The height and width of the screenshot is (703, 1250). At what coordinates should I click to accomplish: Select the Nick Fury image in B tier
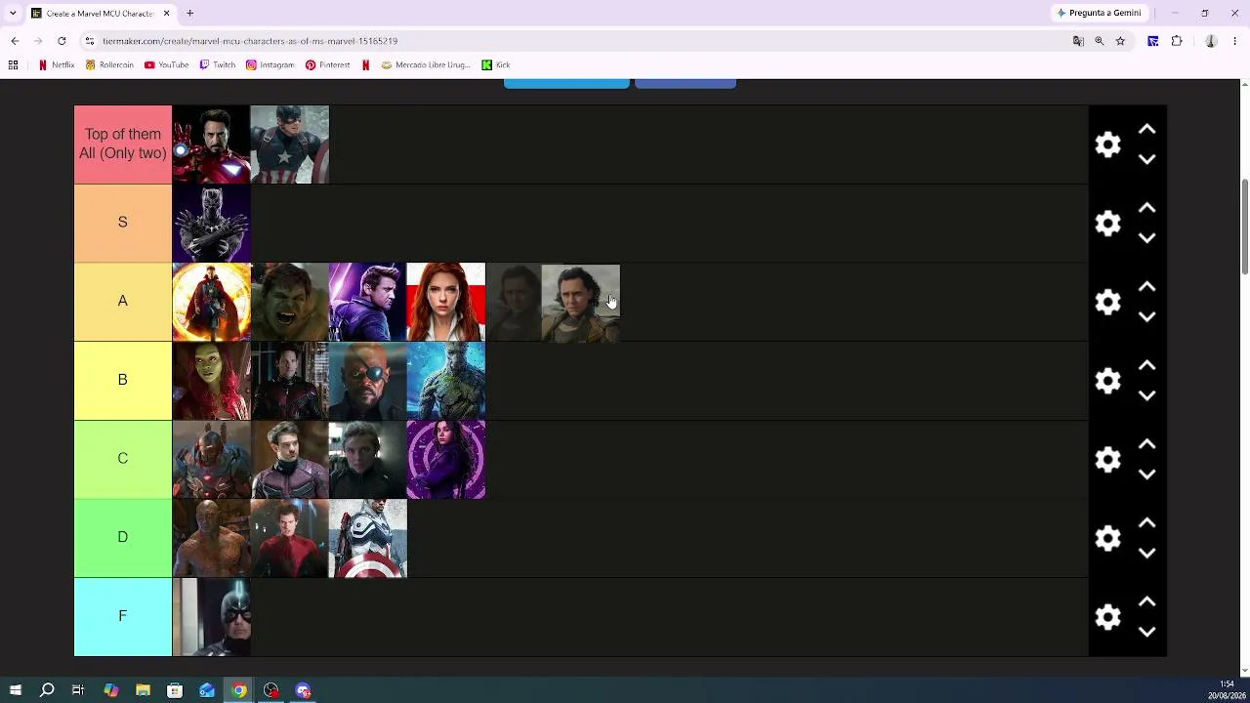click(x=367, y=381)
